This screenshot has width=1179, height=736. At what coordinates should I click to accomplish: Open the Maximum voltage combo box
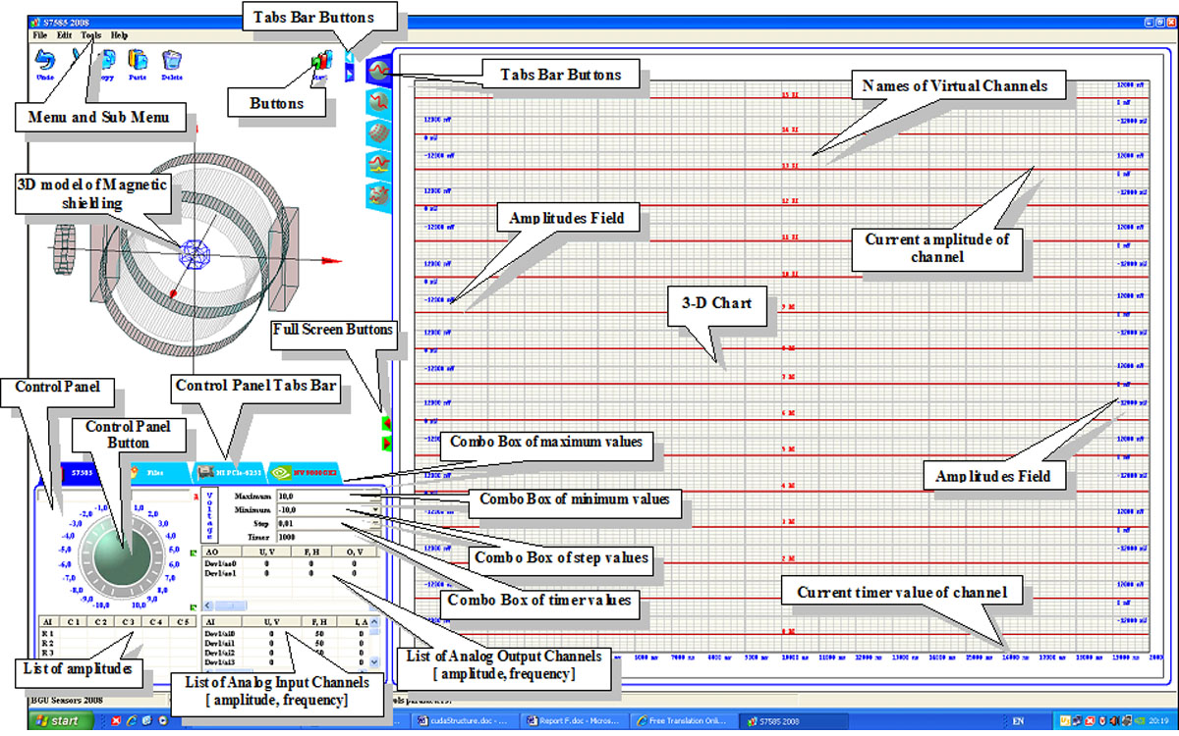[373, 497]
